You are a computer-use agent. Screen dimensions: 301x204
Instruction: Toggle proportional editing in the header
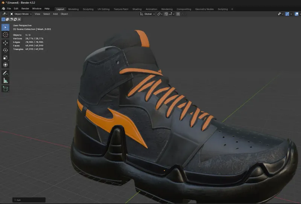point(178,14)
